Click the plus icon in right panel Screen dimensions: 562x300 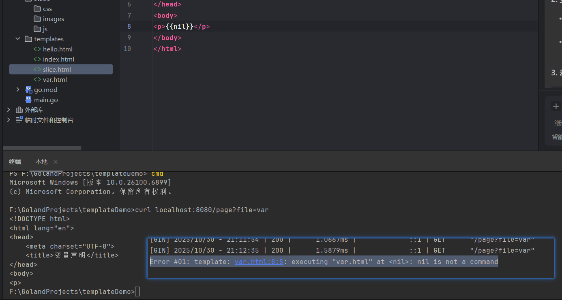click(x=556, y=106)
